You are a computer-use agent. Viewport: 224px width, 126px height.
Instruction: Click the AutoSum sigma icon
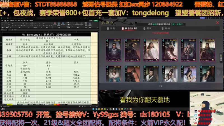click(73, 23)
